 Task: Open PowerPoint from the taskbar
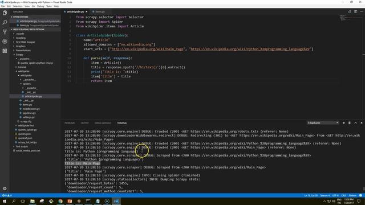tap(70, 201)
